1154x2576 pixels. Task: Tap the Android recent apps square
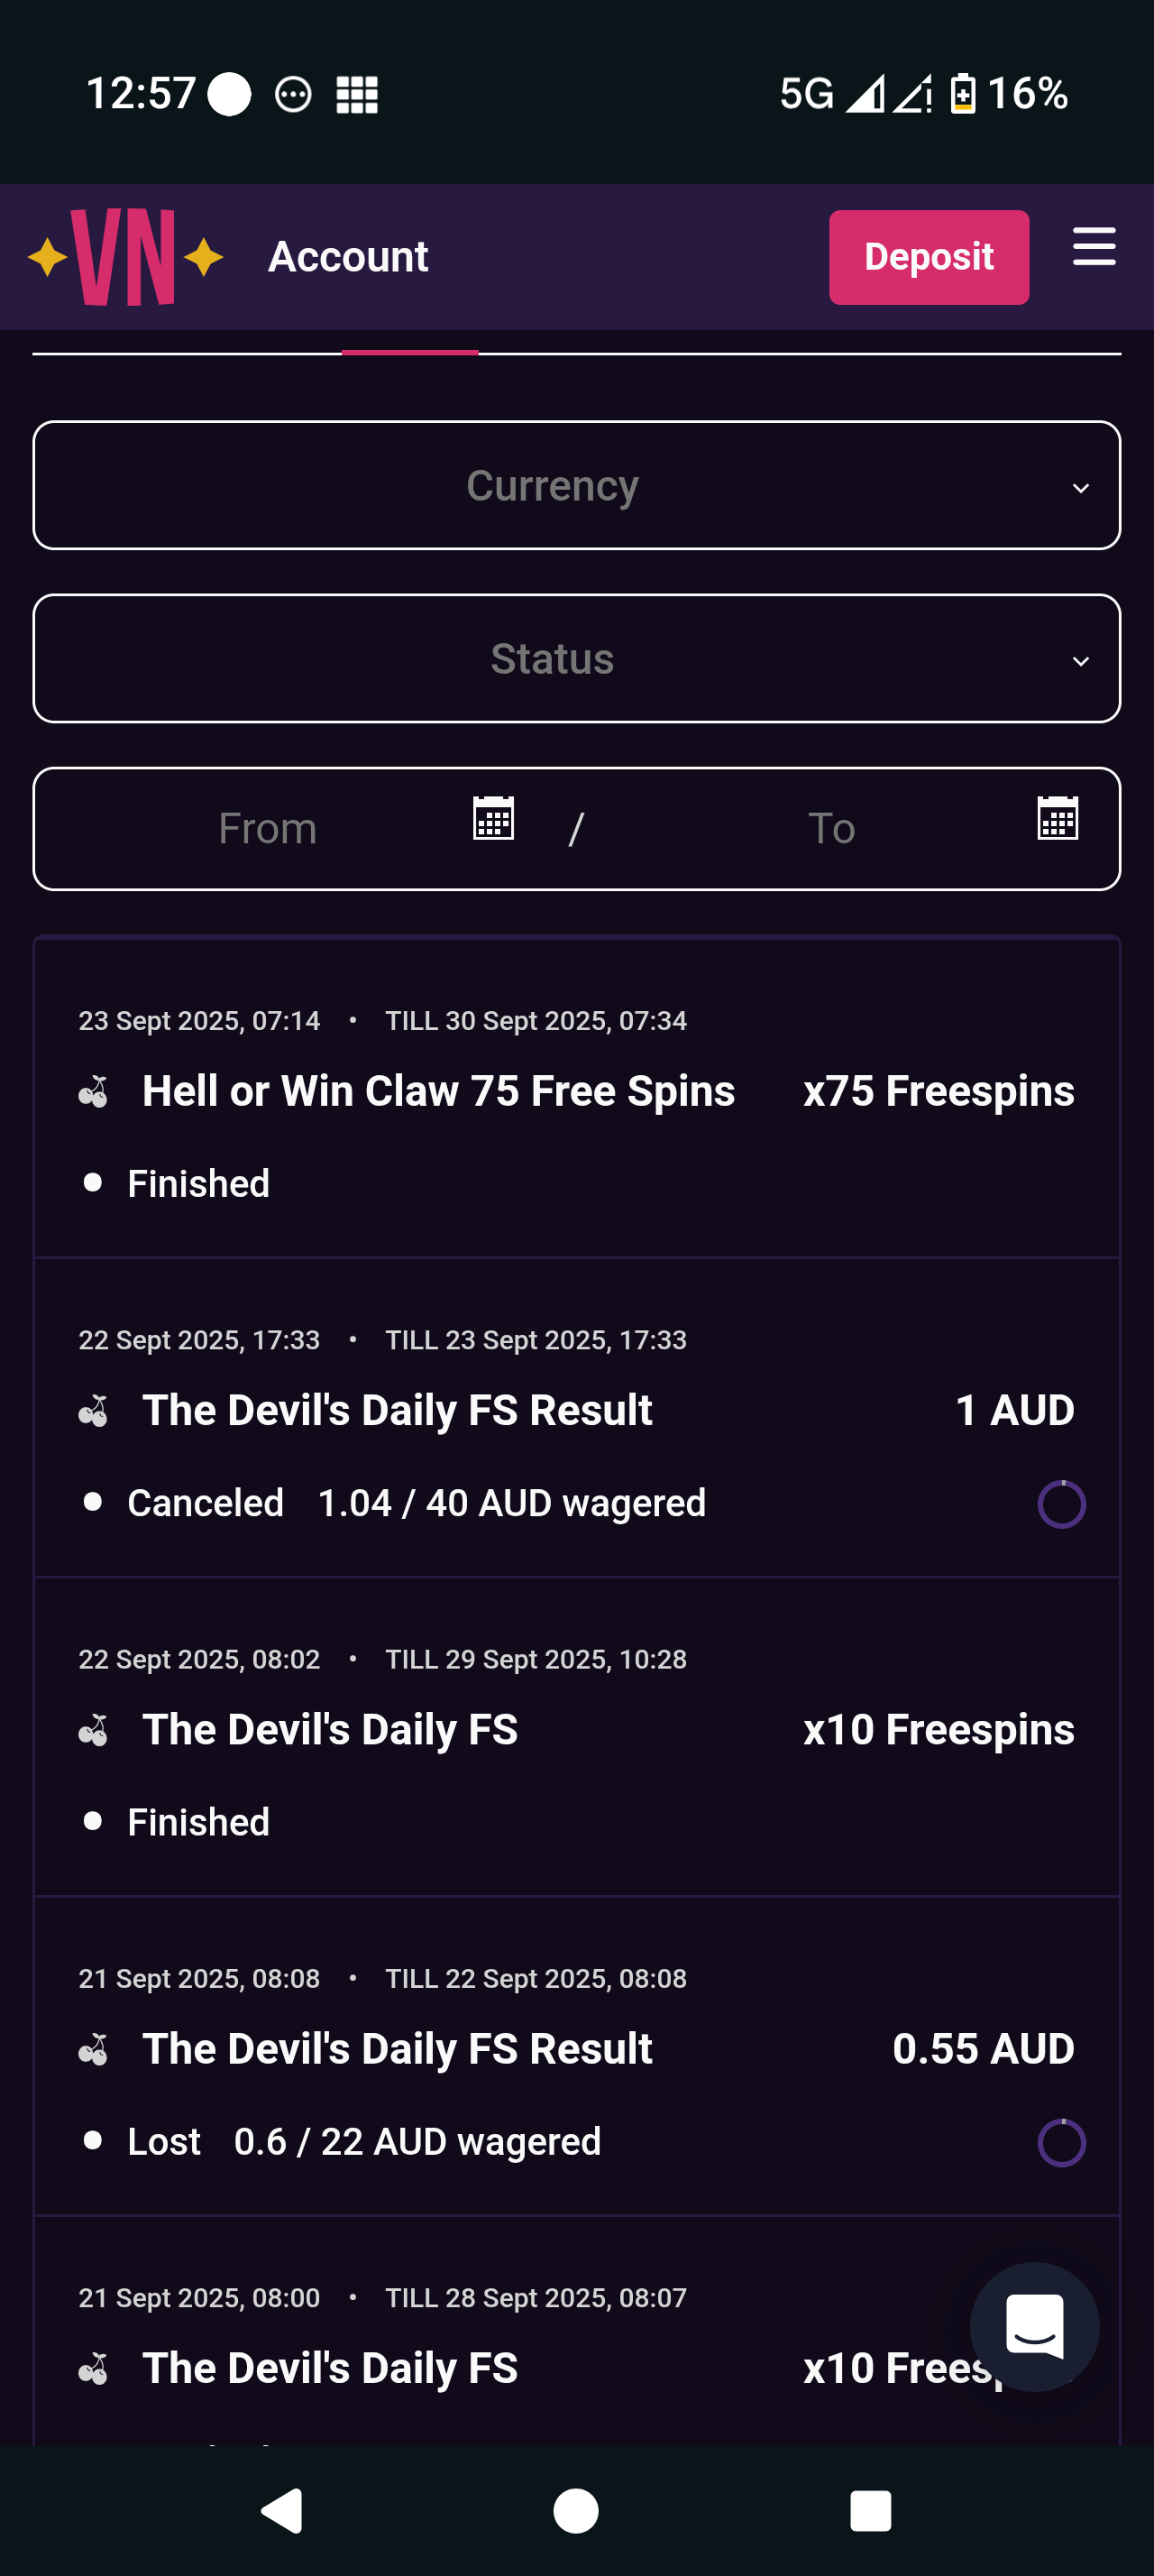(x=870, y=2510)
